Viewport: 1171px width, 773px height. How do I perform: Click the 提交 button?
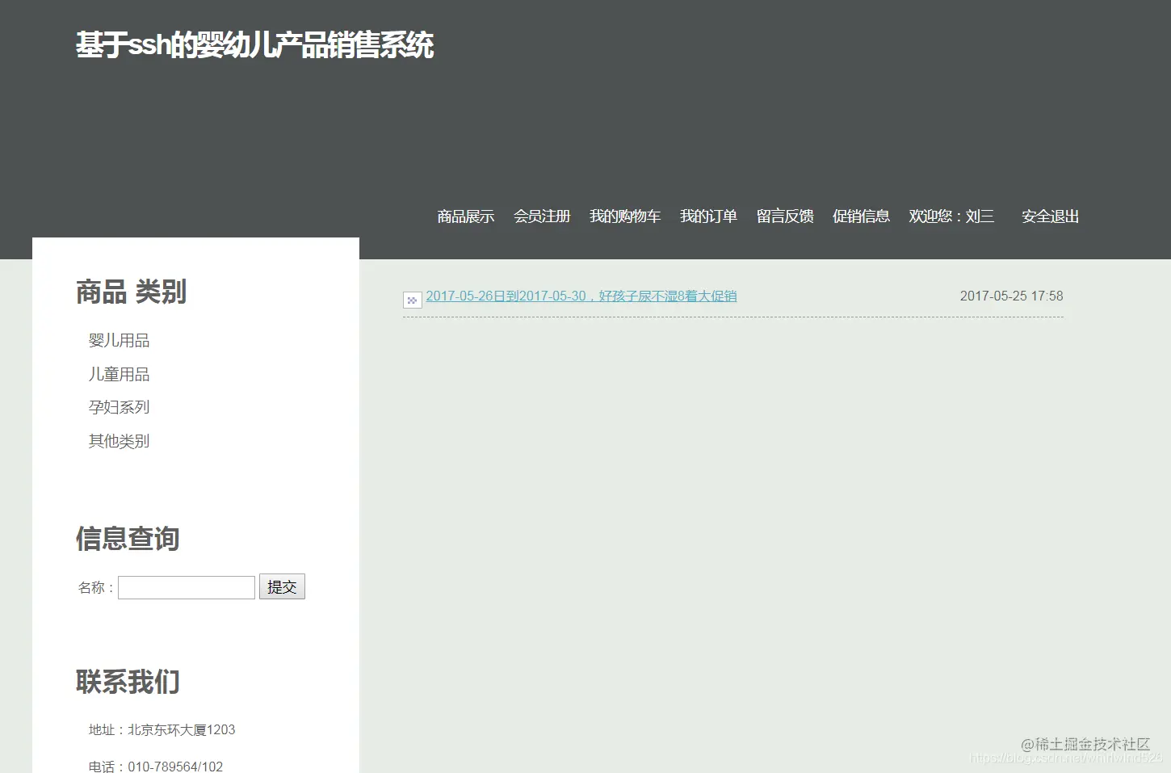[x=282, y=587]
